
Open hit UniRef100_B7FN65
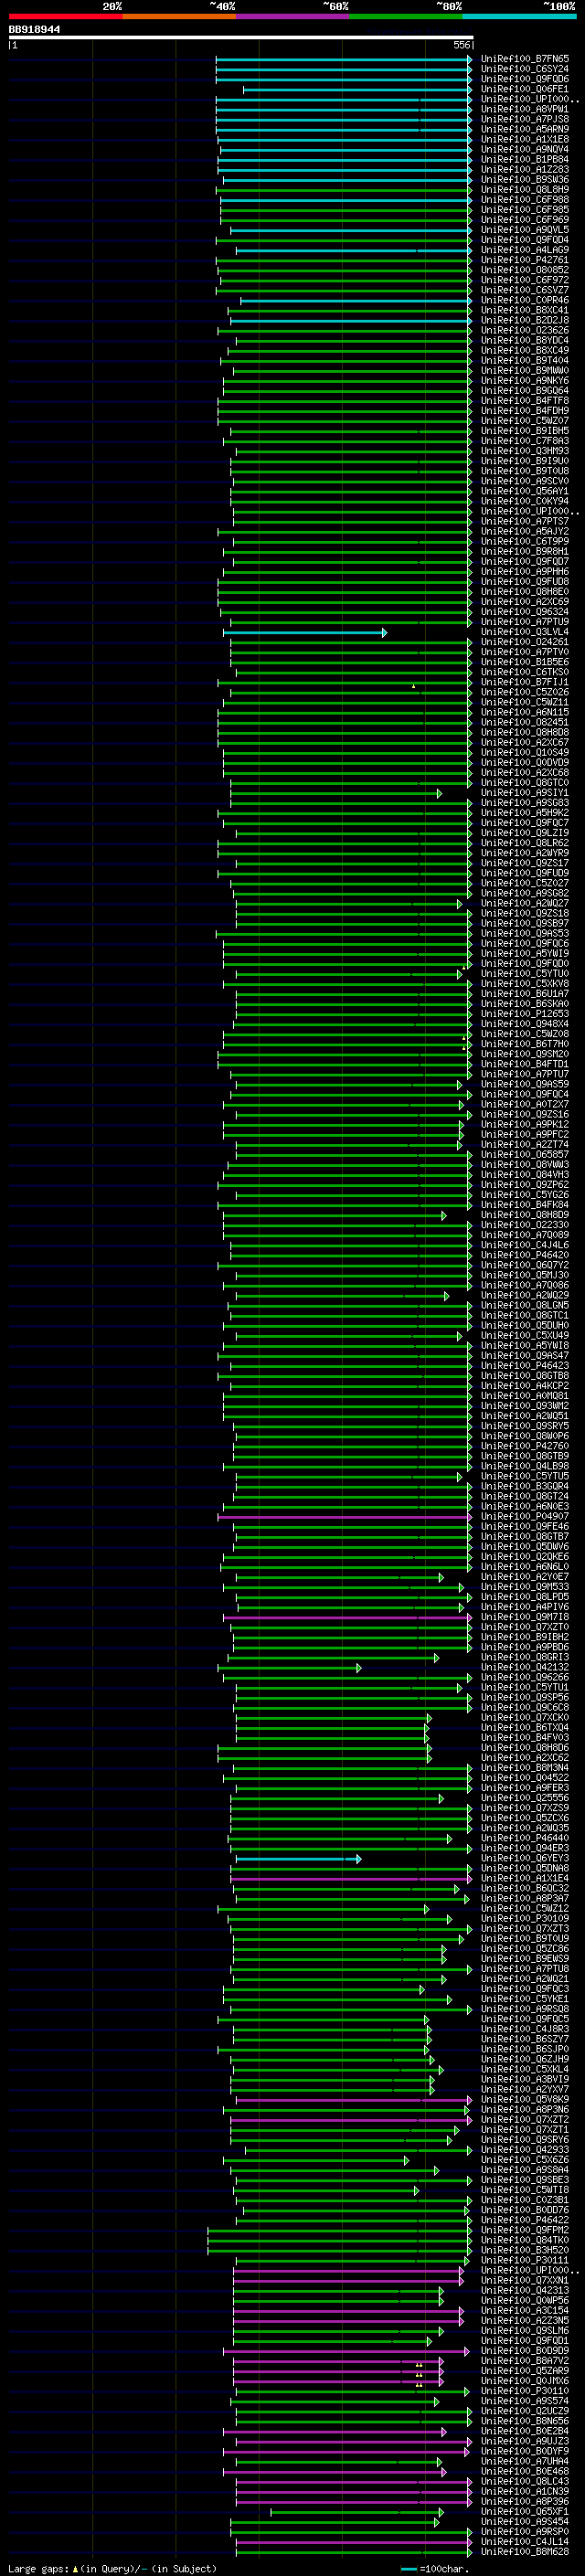pos(525,59)
